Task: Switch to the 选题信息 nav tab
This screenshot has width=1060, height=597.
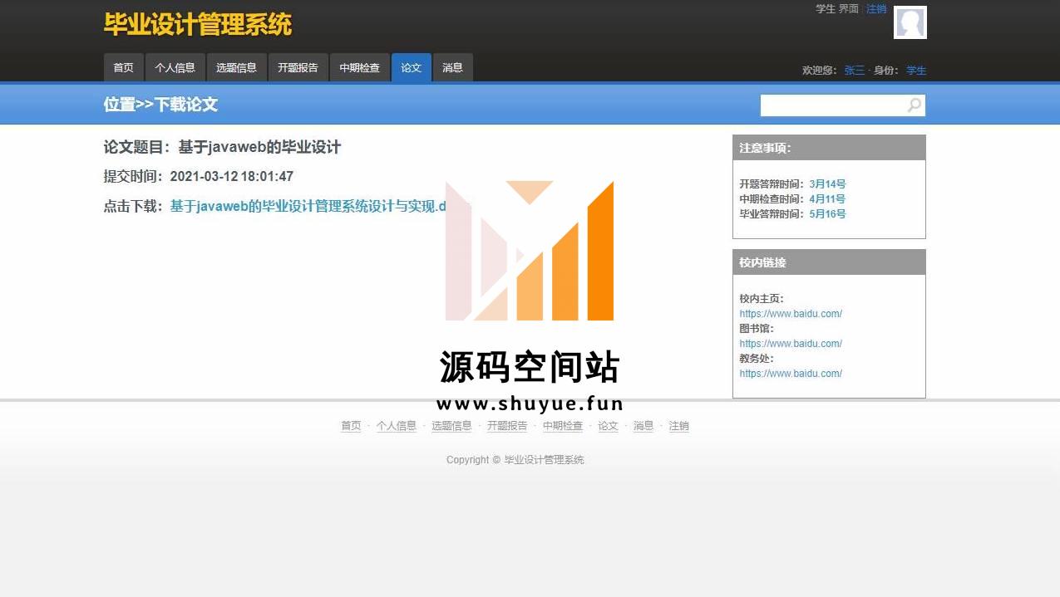Action: pyautogui.click(x=237, y=68)
